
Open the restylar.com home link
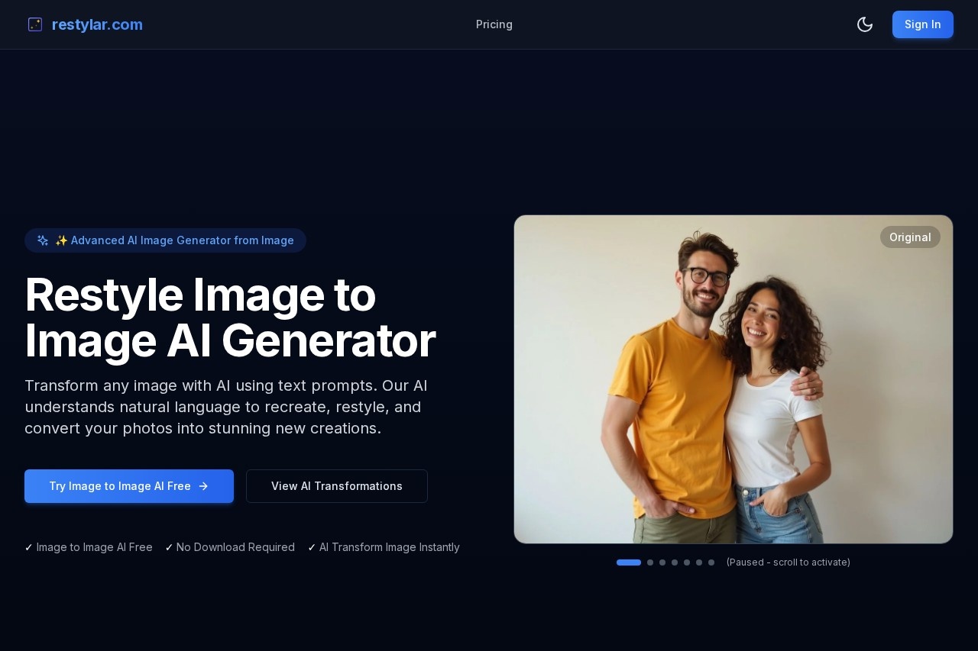tap(97, 24)
